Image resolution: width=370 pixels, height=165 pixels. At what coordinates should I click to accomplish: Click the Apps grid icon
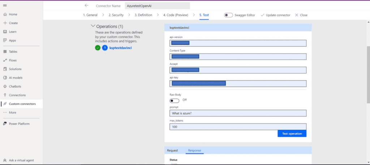point(5,41)
